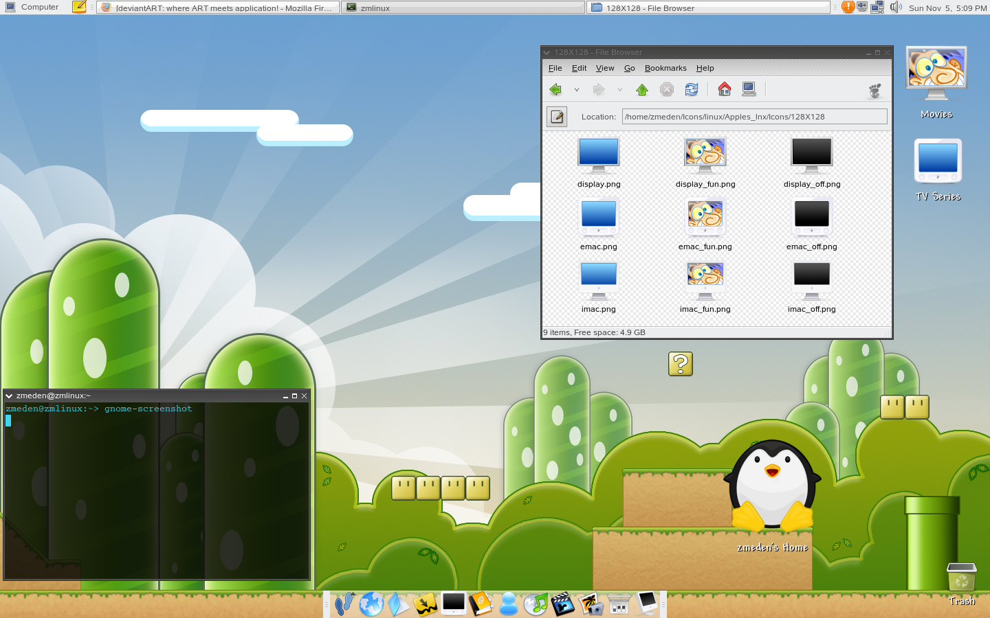Click the '9 items, Free space' status text
The width and height of the screenshot is (990, 618).
coord(595,332)
